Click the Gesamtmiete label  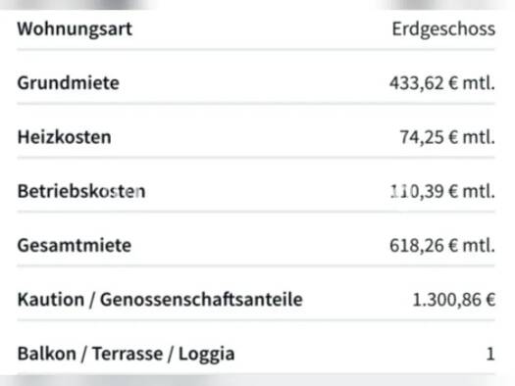click(x=75, y=245)
